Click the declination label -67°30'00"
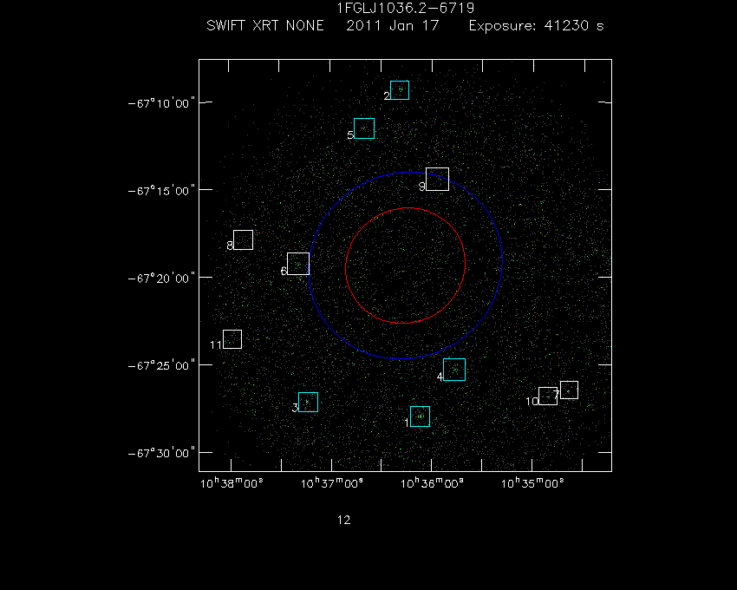737x590 pixels. [x=161, y=453]
